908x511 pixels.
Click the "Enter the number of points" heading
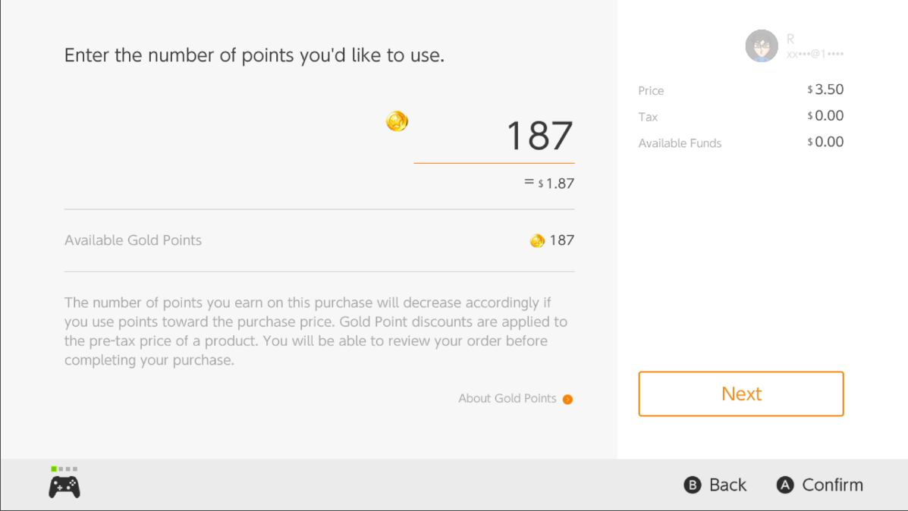click(x=254, y=55)
